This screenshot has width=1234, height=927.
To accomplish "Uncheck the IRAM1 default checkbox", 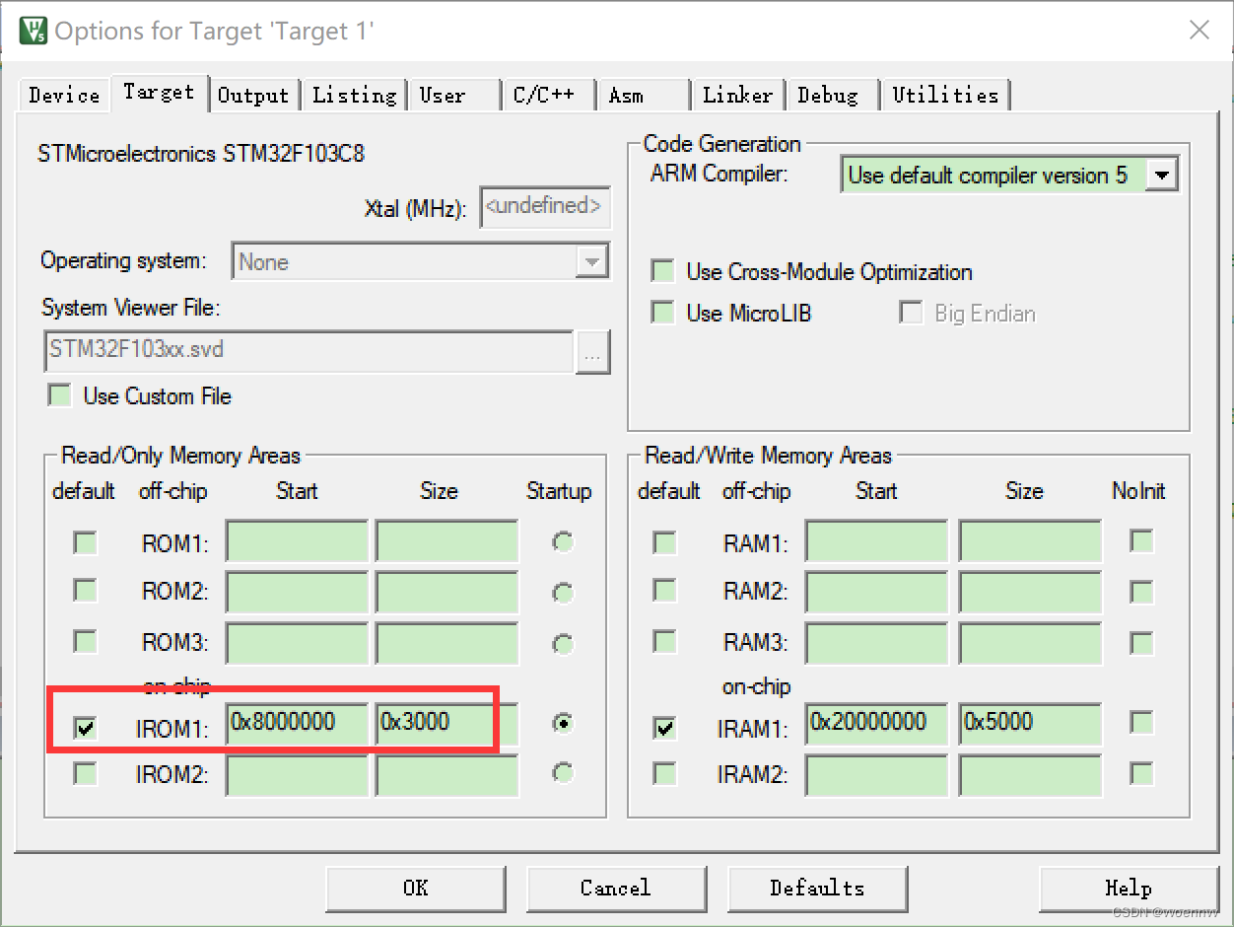I will pos(663,728).
